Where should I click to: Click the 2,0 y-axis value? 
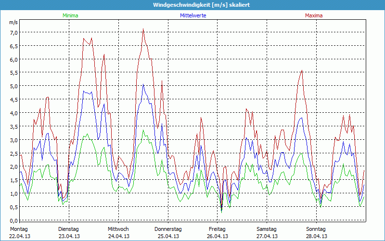[13, 167]
